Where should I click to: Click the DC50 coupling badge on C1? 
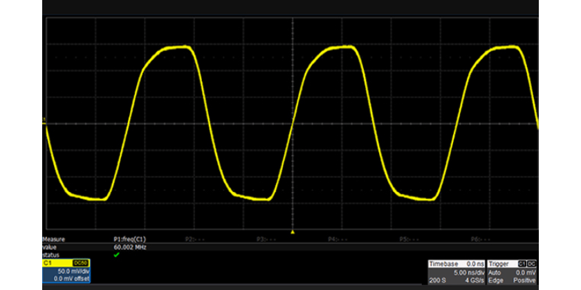point(80,263)
